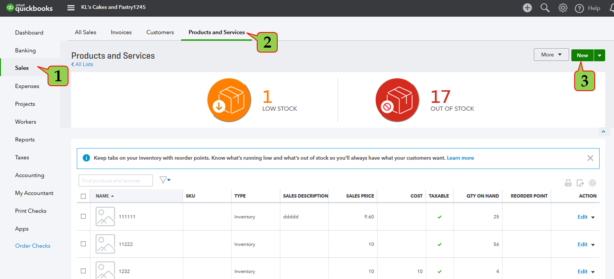
Task: Edit the 1232 item
Action: point(582,272)
